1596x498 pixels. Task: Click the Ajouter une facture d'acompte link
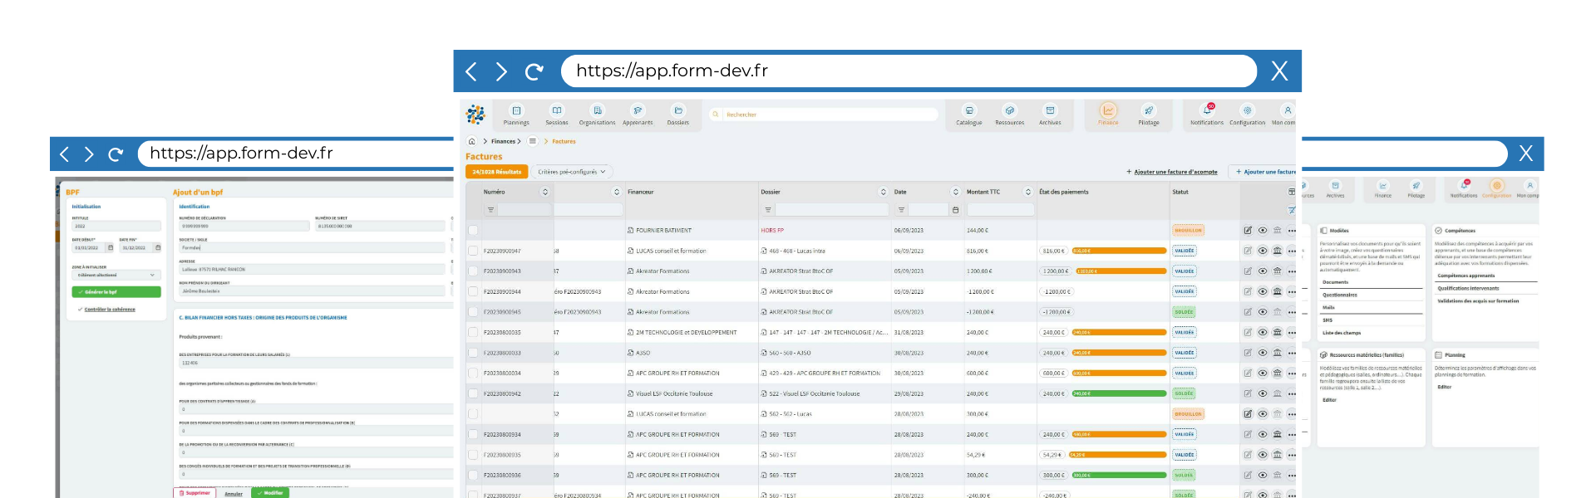(x=1175, y=173)
